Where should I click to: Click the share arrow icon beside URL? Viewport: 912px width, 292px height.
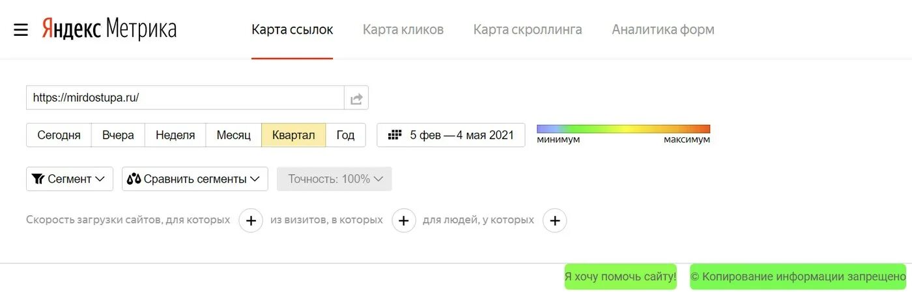click(356, 98)
